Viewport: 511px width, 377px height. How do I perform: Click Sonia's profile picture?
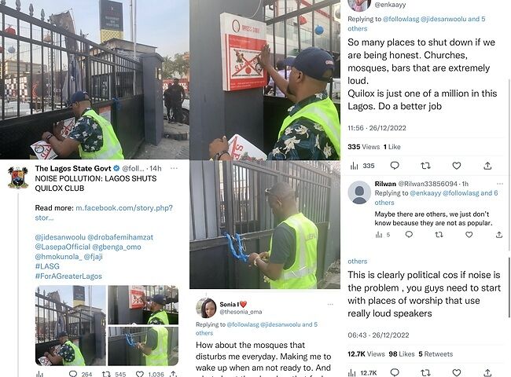tap(206, 308)
